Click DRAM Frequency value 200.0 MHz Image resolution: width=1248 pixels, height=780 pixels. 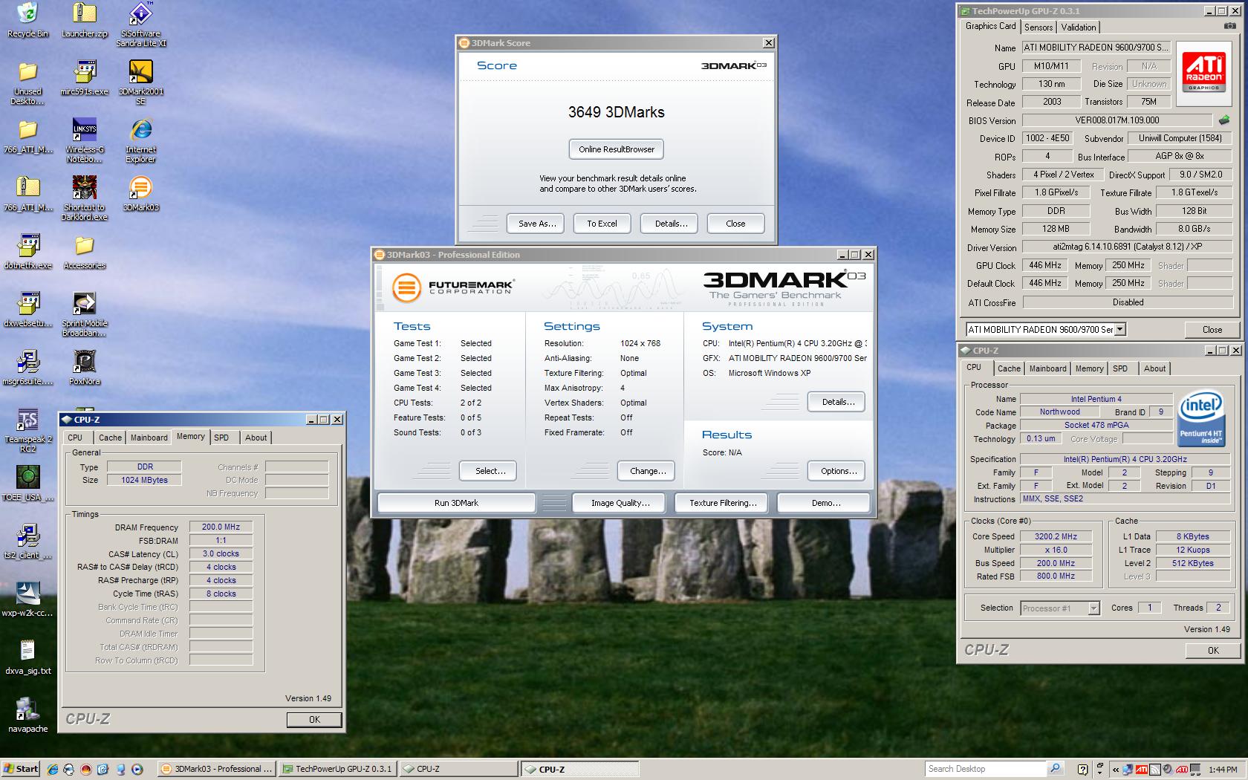coord(221,527)
